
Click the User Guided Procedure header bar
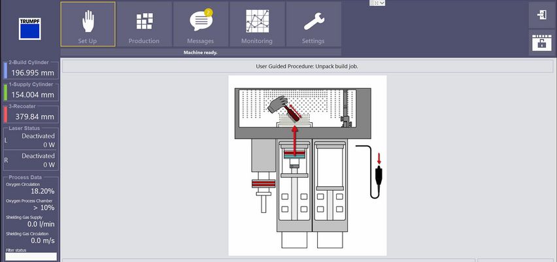coord(307,66)
